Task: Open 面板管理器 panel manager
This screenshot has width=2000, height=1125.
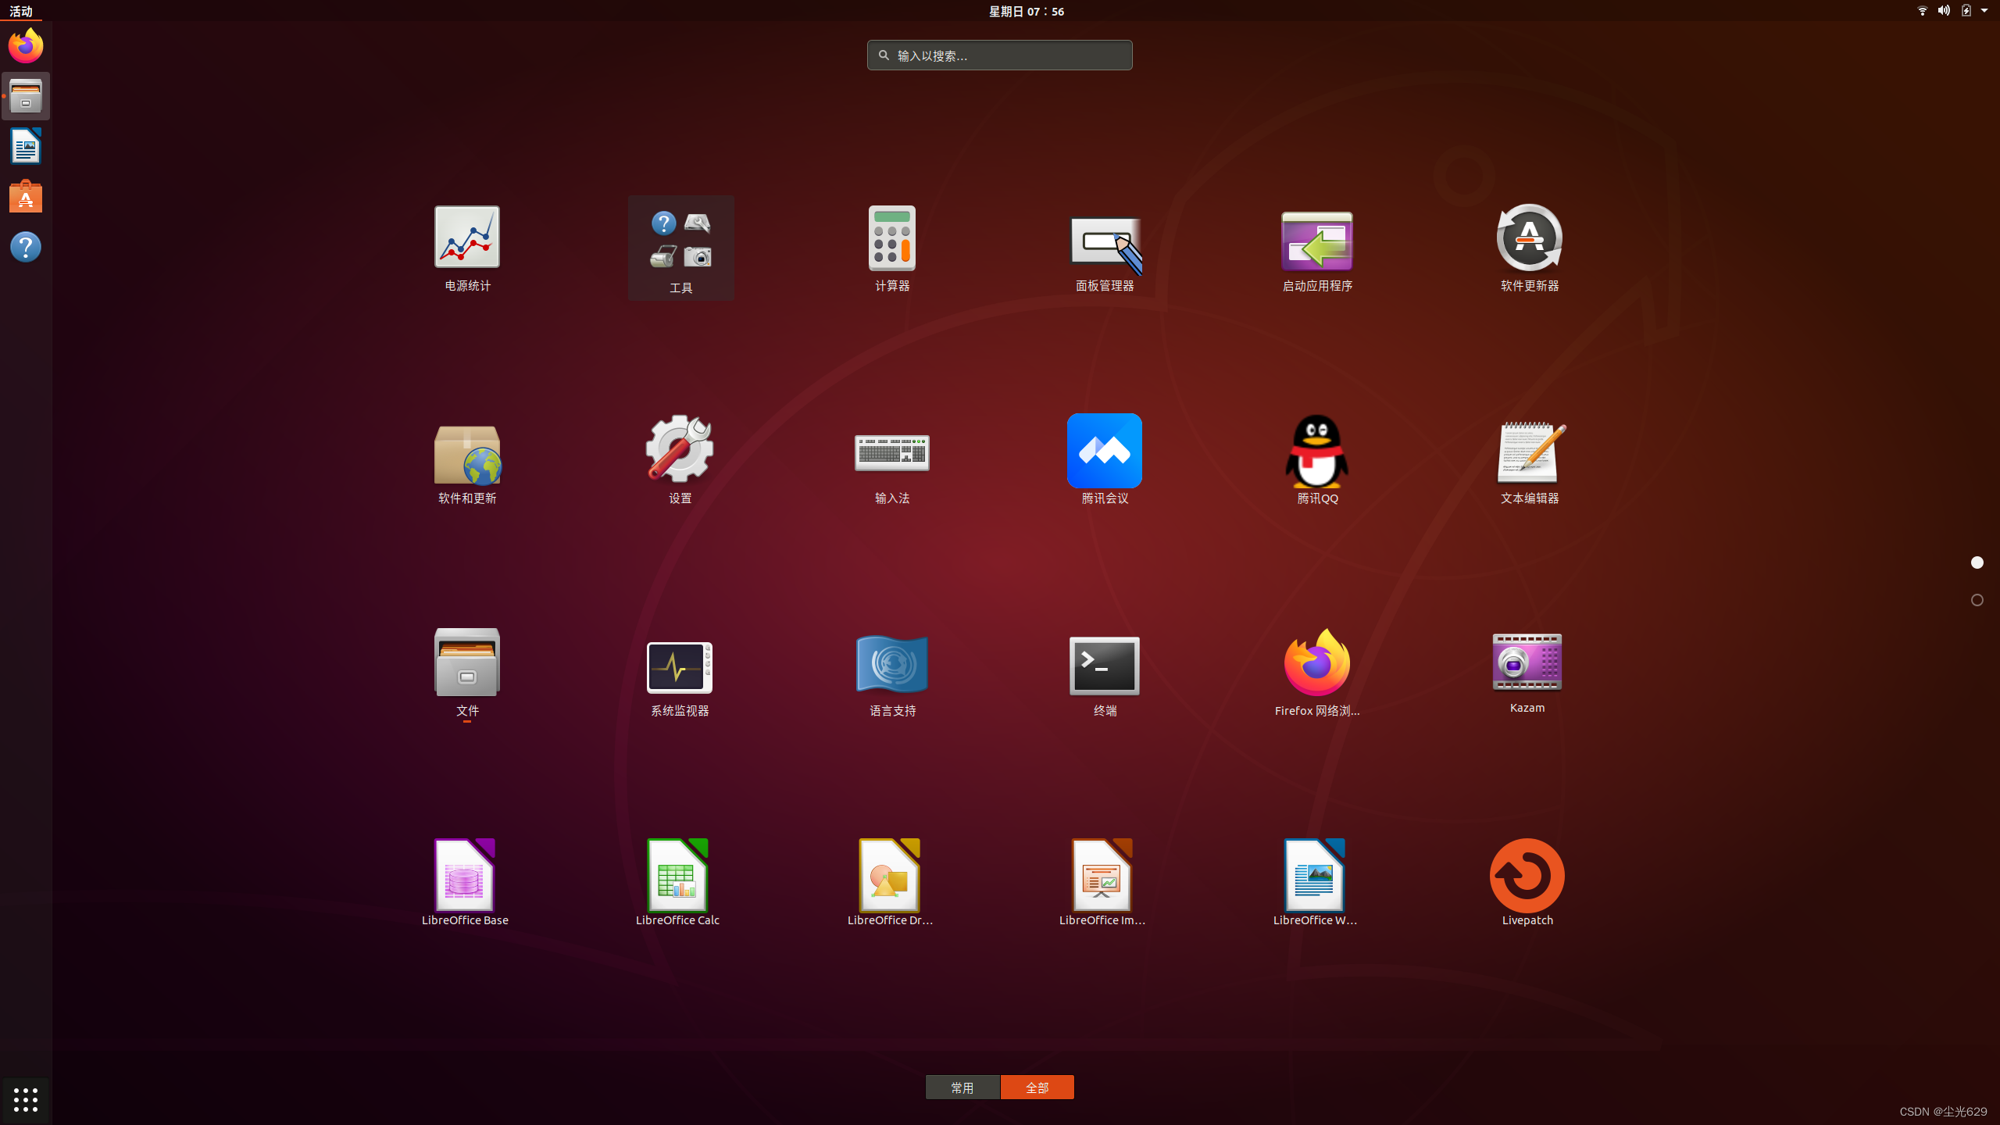Action: [1105, 248]
